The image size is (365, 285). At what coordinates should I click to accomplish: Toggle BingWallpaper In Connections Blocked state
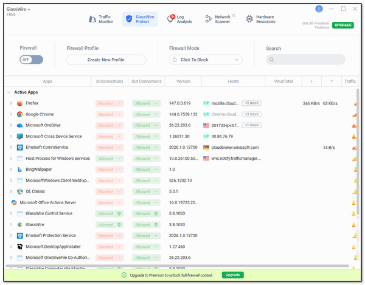tap(109, 170)
